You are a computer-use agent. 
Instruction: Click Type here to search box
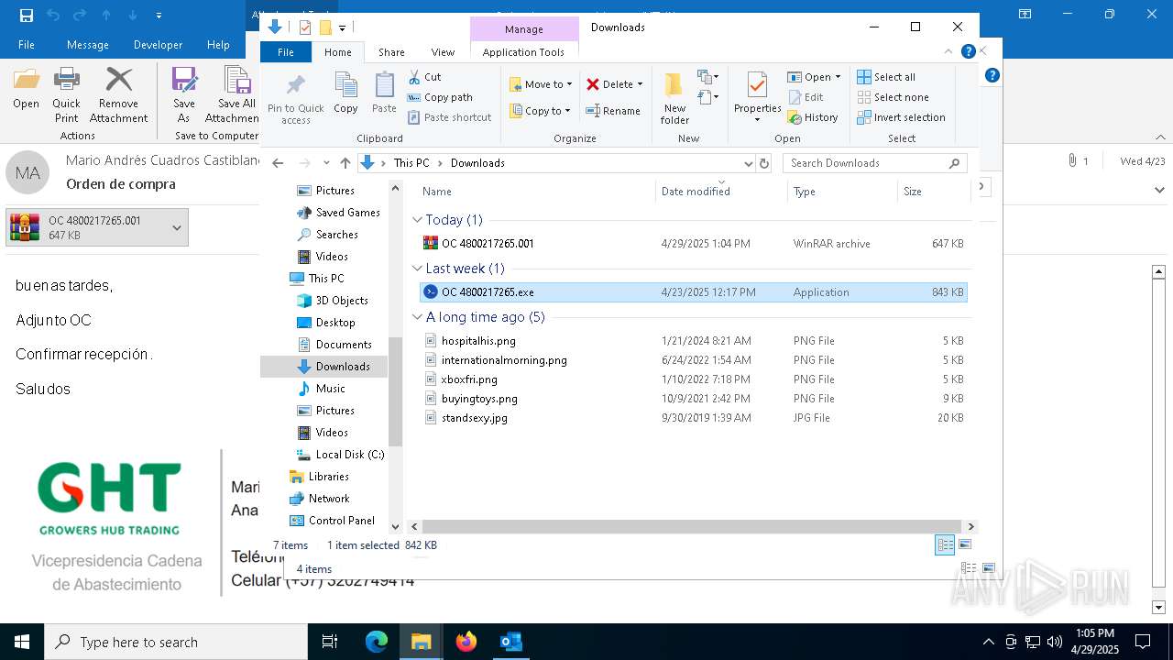(176, 642)
